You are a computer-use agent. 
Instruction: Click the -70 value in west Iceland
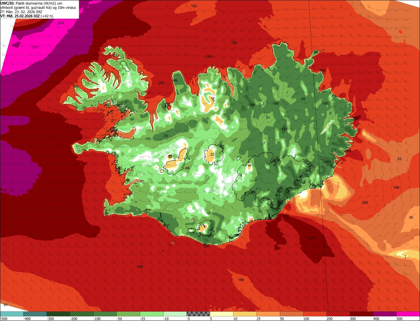(x=165, y=136)
